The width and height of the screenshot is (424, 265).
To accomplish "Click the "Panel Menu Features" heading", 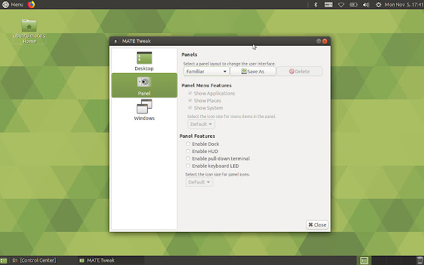I will pos(206,85).
